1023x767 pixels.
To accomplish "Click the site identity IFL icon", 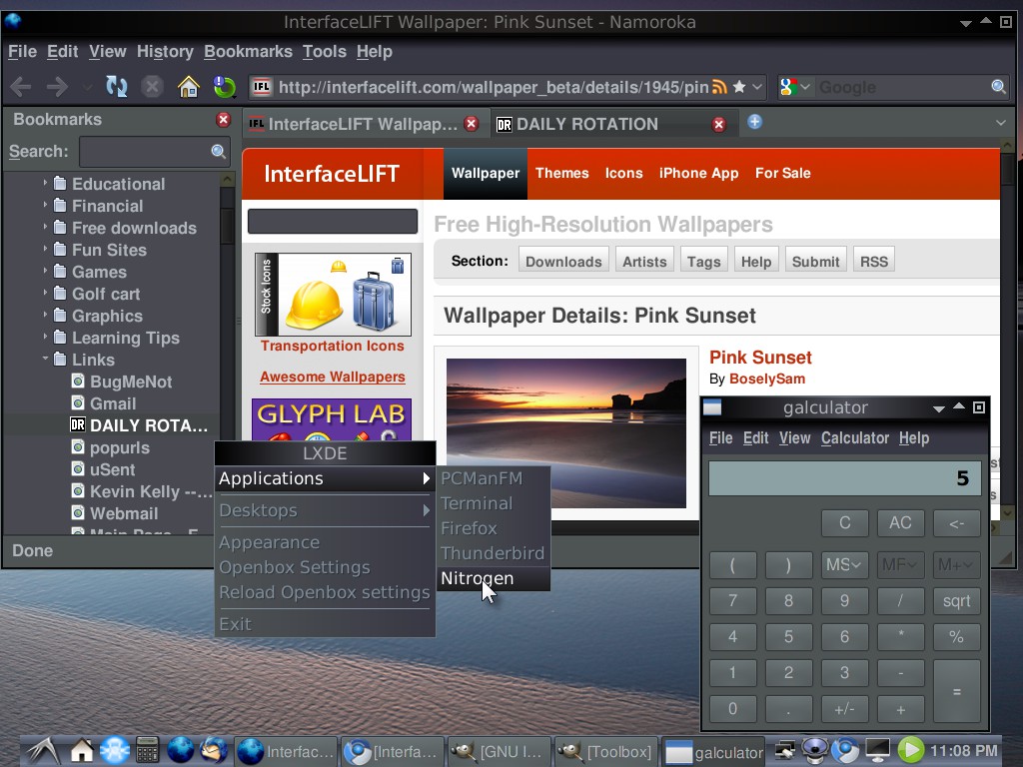I will tap(262, 87).
